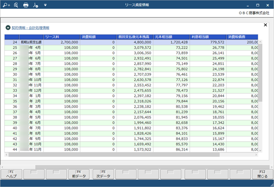
Task: Click the 26,778 interest cell
Action: [208, 48]
